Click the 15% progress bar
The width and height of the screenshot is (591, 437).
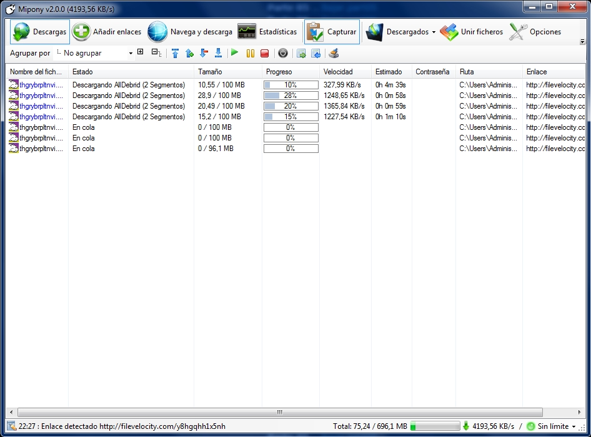coord(291,117)
